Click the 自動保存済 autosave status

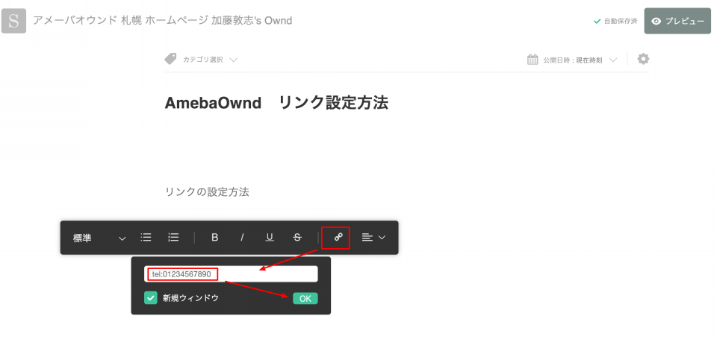pyautogui.click(x=615, y=21)
